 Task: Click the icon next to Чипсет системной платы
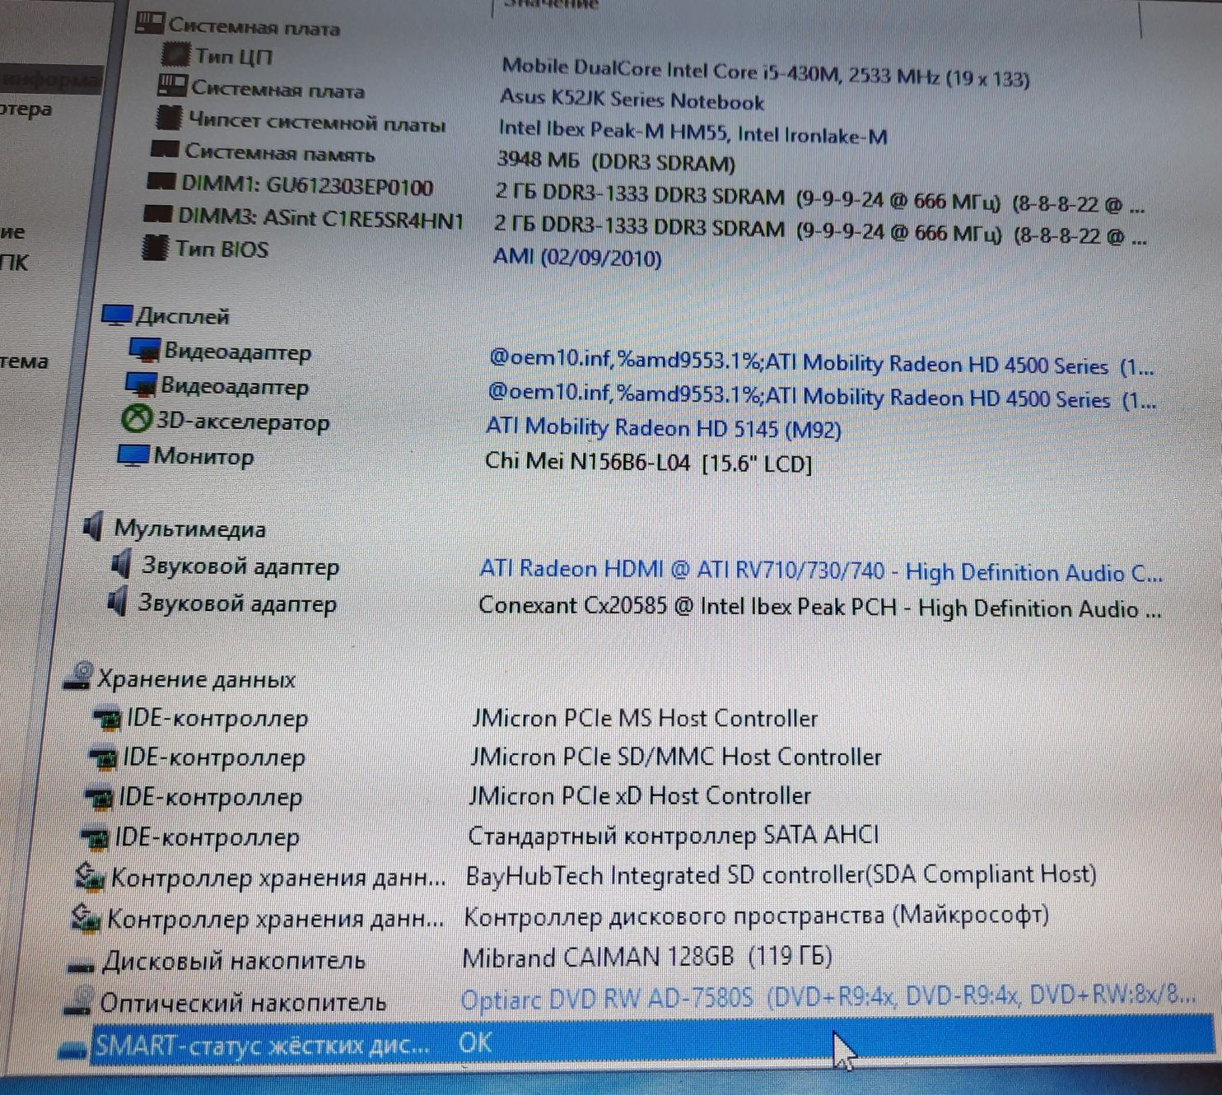click(x=169, y=118)
